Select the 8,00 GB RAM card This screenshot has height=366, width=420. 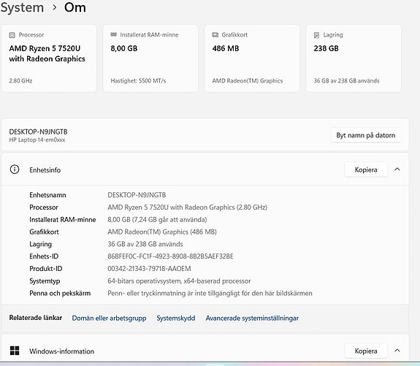pos(150,58)
